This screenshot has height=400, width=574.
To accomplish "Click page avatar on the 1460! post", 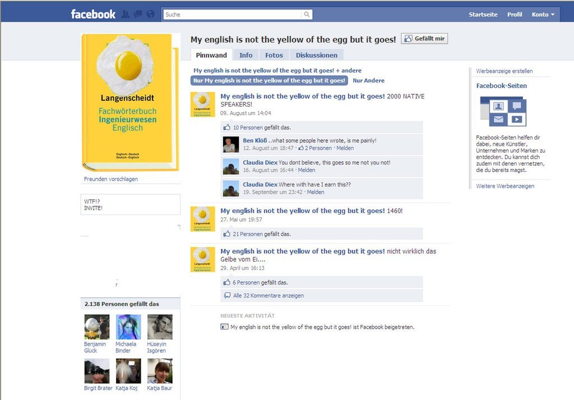I will point(202,219).
